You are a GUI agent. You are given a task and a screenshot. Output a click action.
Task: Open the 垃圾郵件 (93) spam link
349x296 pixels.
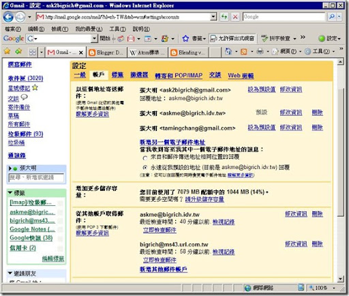pos(25,134)
